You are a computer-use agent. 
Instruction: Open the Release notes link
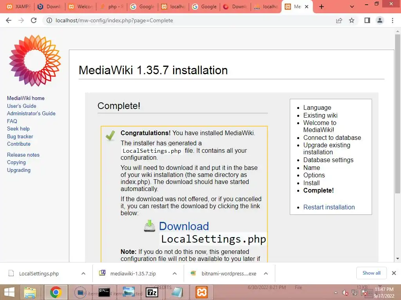click(23, 155)
